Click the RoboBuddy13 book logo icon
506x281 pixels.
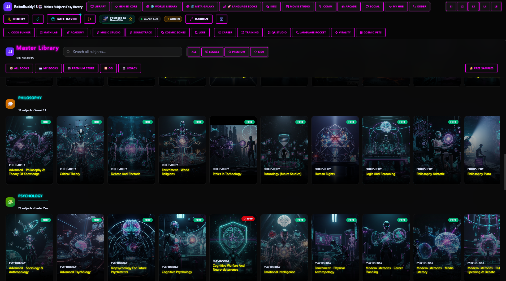8,7
